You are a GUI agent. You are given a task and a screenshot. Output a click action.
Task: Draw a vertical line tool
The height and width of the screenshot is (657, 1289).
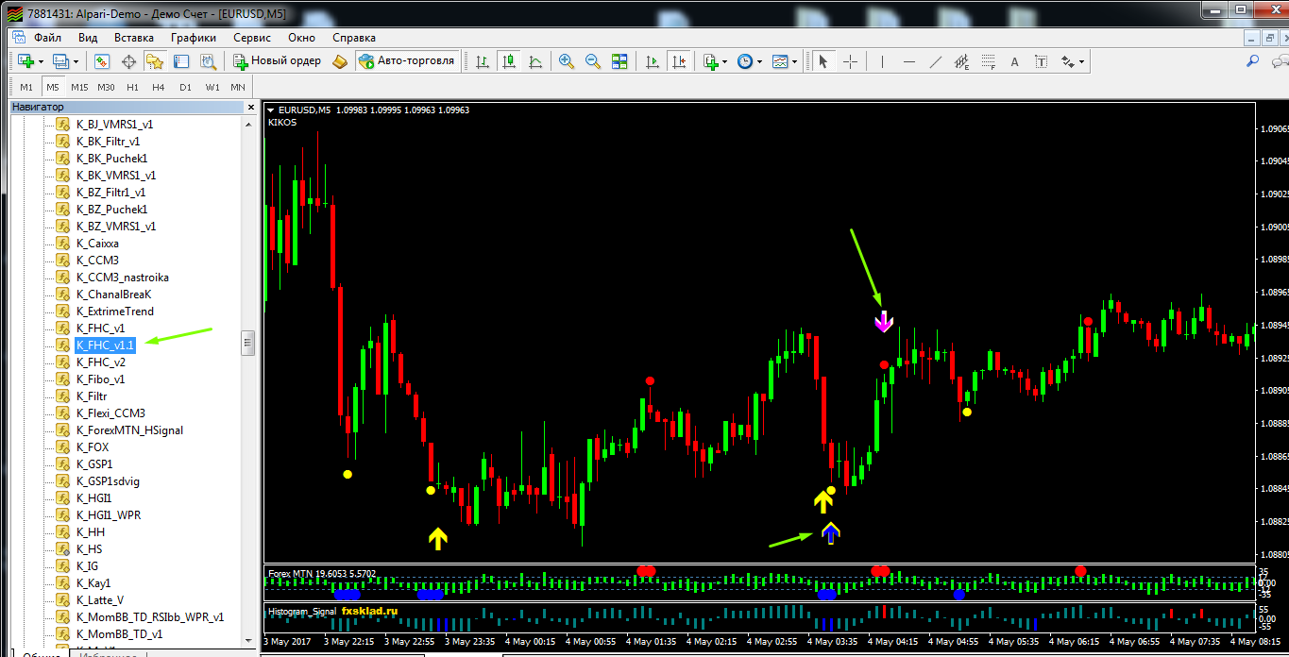click(882, 61)
